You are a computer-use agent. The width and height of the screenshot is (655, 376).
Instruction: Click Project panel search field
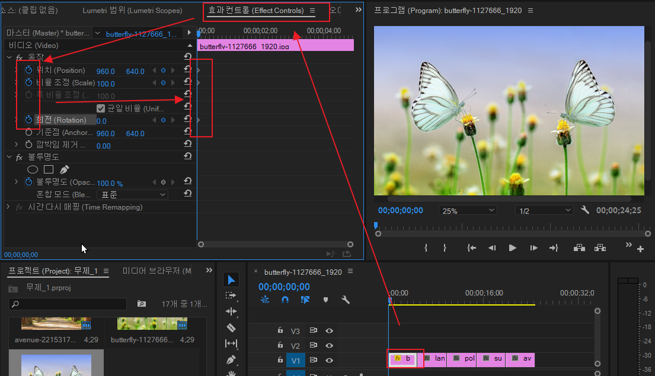[x=67, y=304]
